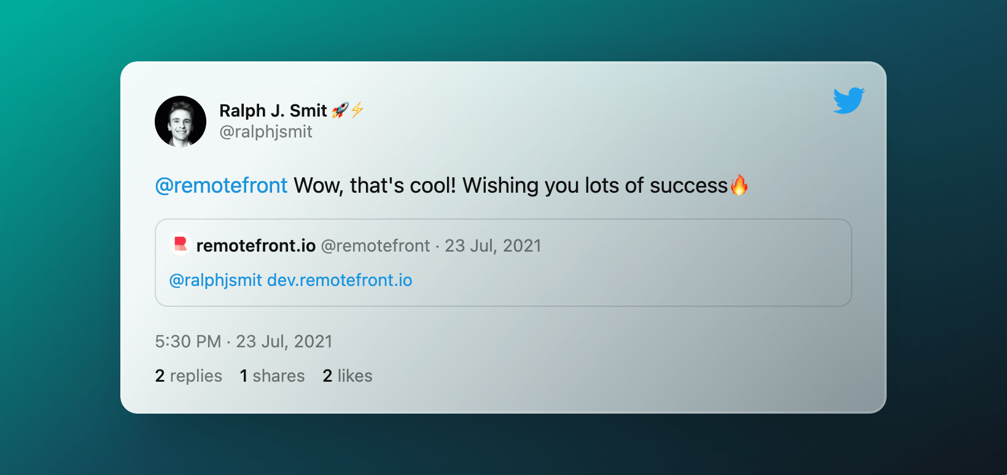Viewport: 1007px width, 475px height.
Task: View the 2 replies count
Action: point(189,376)
